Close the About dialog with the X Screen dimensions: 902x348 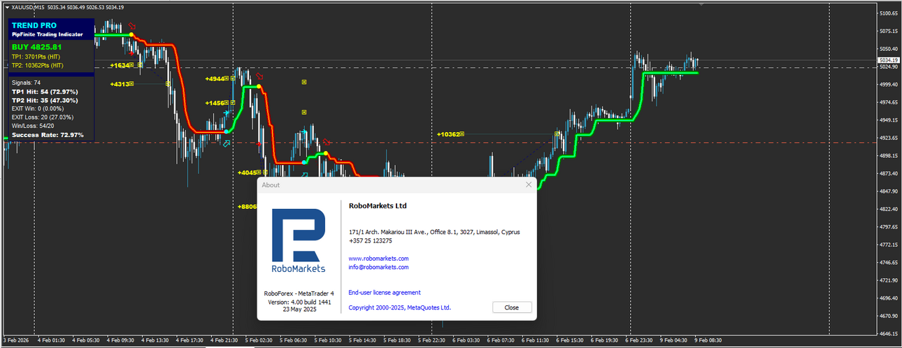tap(529, 185)
